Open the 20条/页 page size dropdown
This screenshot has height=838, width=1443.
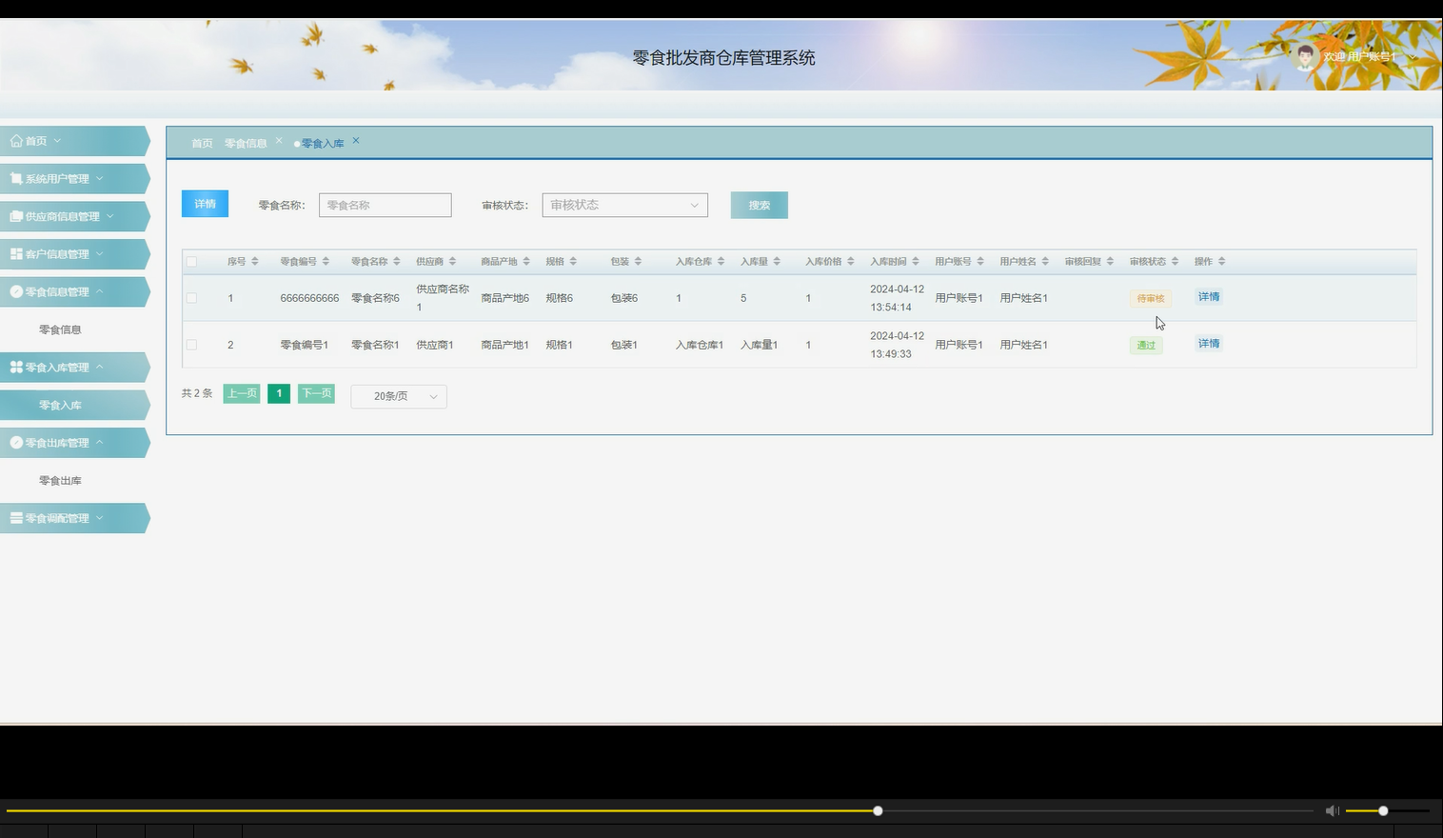398,396
